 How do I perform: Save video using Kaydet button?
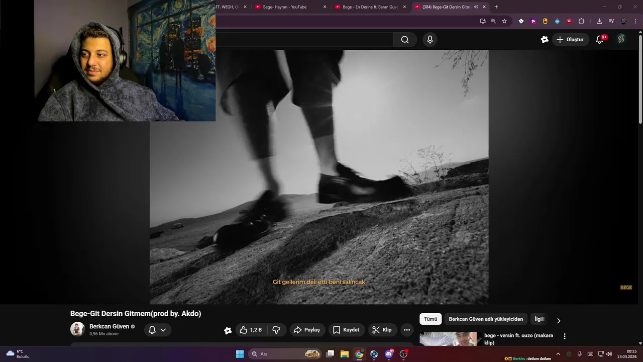[346, 330]
